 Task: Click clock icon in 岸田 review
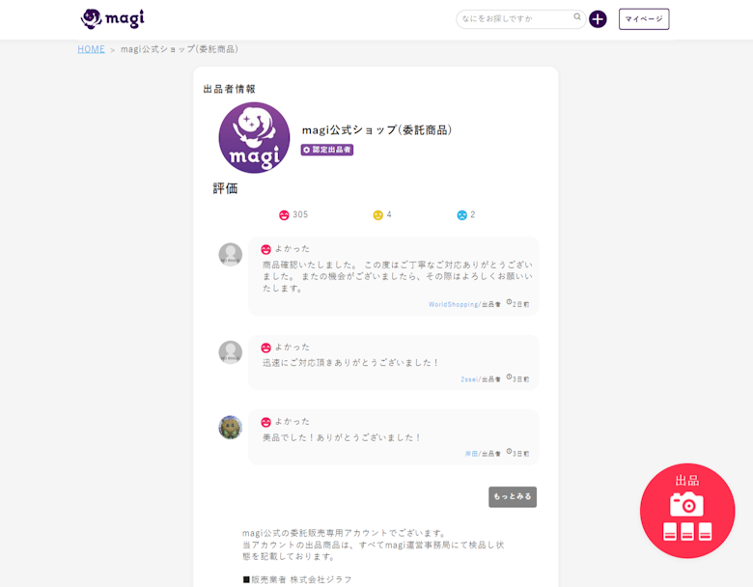point(509,452)
